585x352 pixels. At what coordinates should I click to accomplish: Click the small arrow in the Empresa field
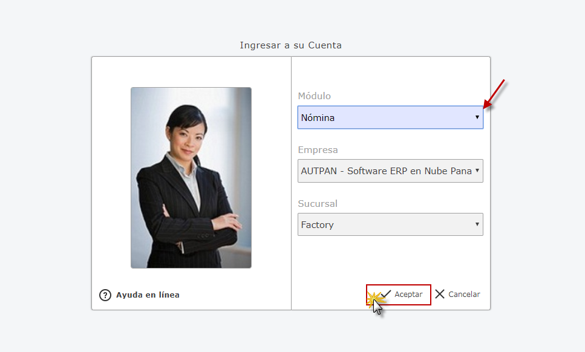pos(477,171)
